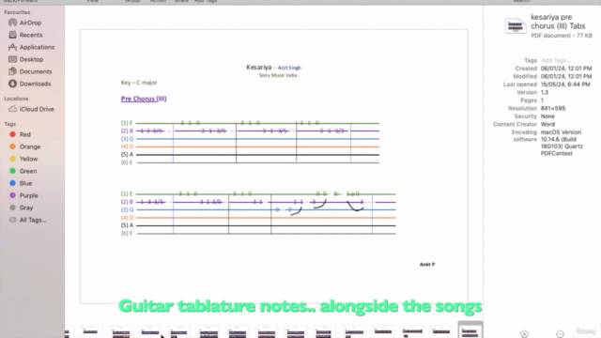Click the 'Arjit Singh' text in preview

[x=289, y=68]
